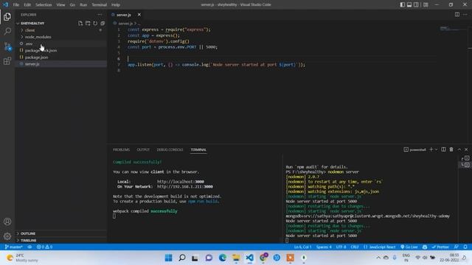The height and width of the screenshot is (265, 472).
Task: Change the UTF-8 file encoding
Action: pyautogui.click(x=341, y=247)
